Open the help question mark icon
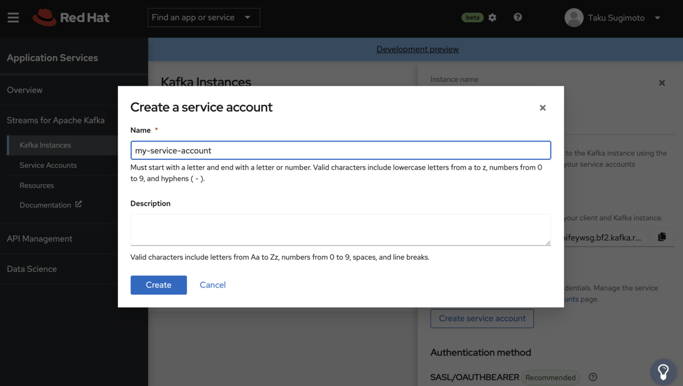This screenshot has width=683, height=386. [517, 17]
